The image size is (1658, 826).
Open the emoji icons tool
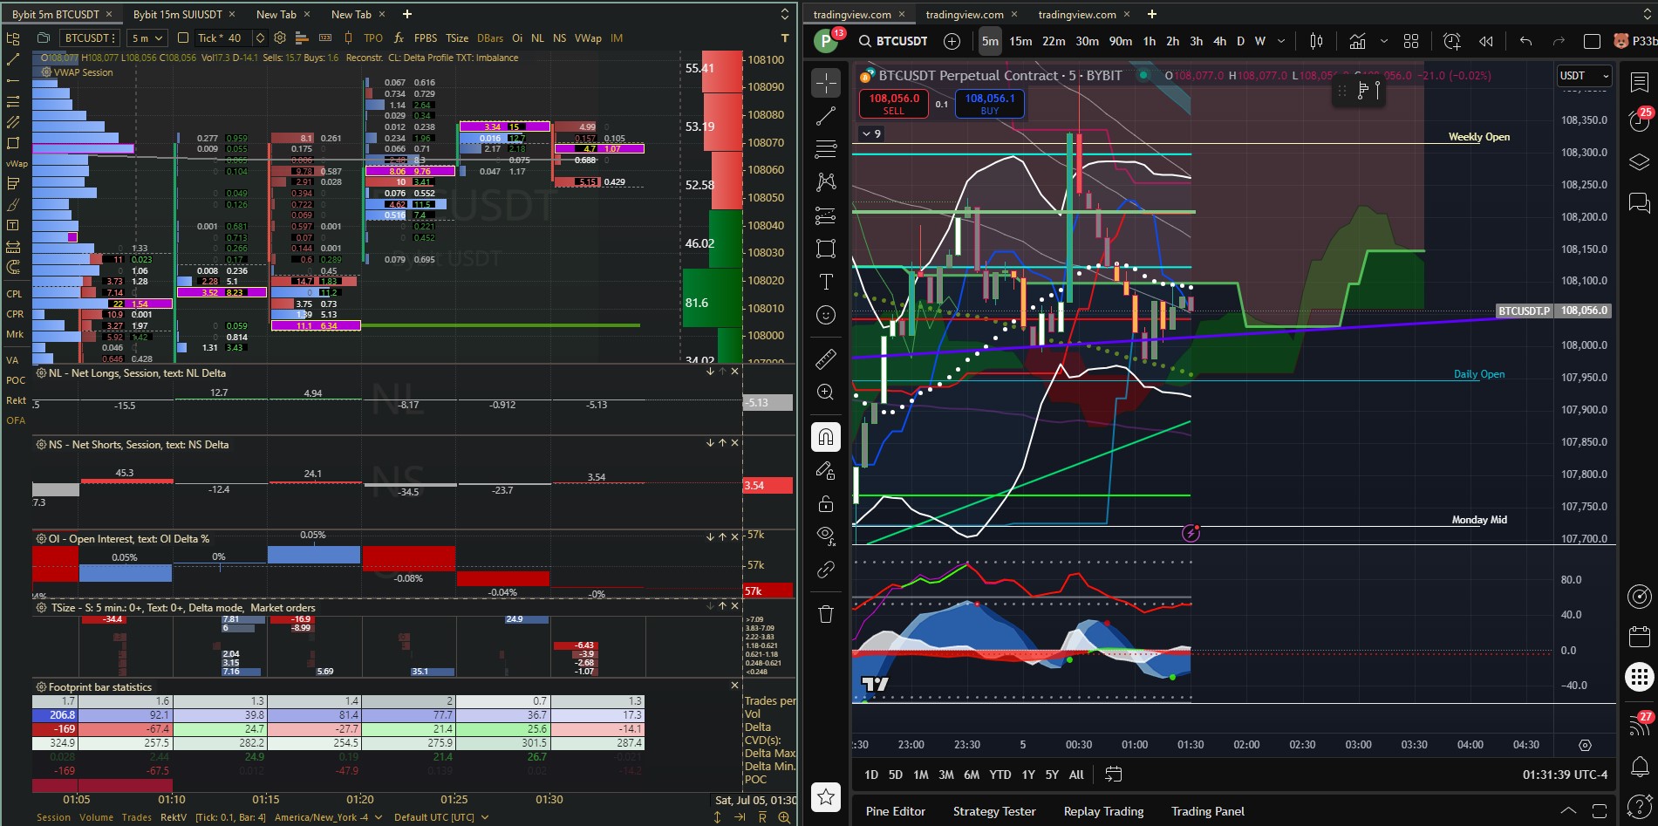point(826,315)
